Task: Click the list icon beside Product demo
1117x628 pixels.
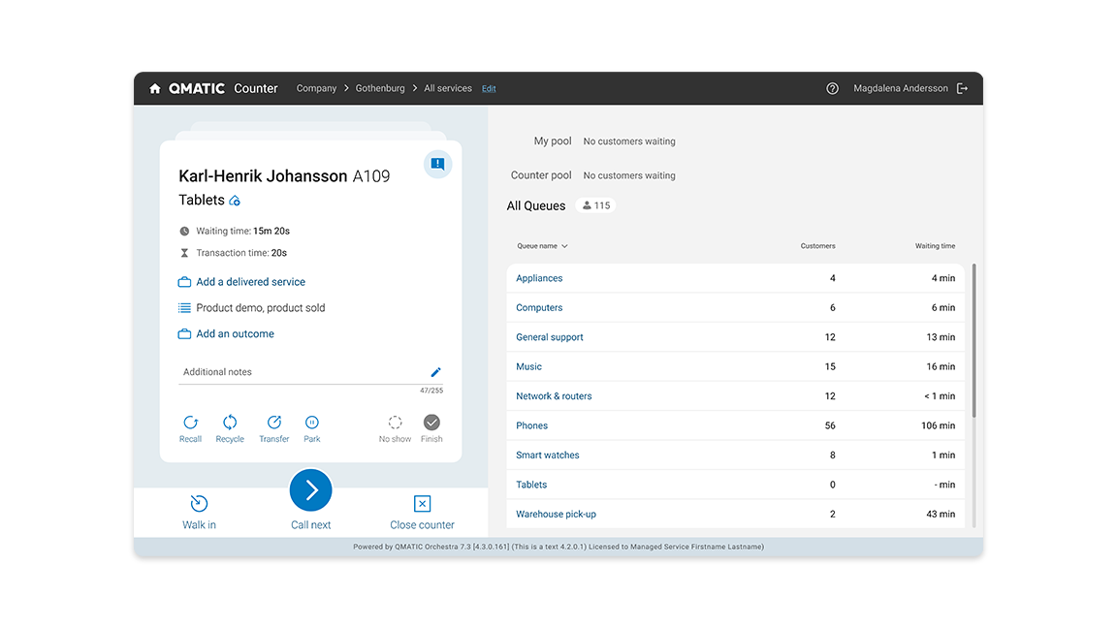Action: pyautogui.click(x=184, y=307)
